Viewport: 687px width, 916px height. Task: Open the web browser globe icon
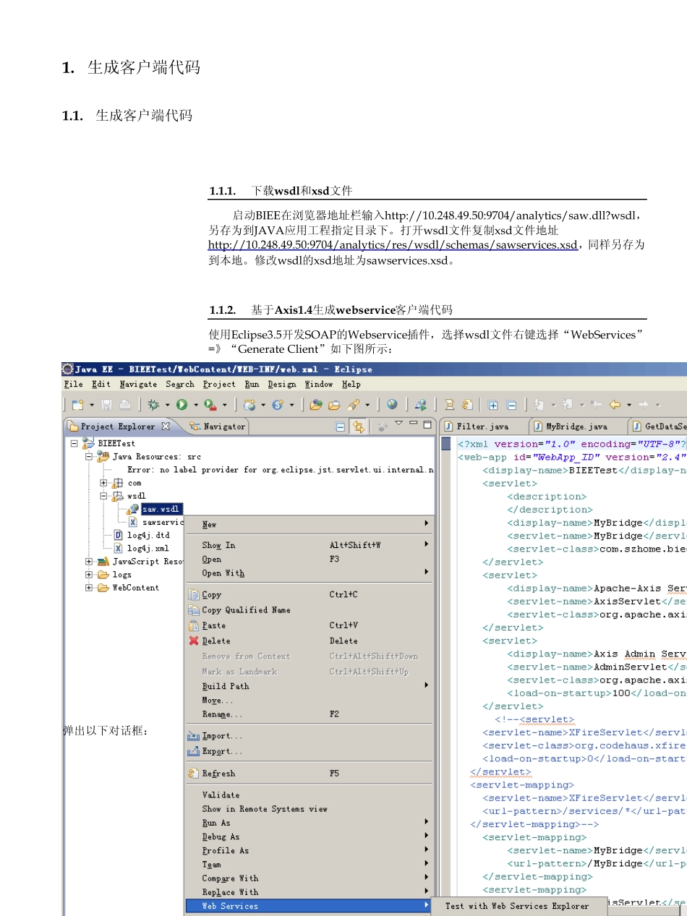392,406
